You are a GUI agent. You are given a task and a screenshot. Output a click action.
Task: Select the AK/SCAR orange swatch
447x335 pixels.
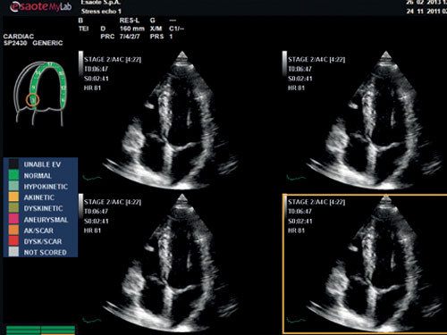[13, 230]
